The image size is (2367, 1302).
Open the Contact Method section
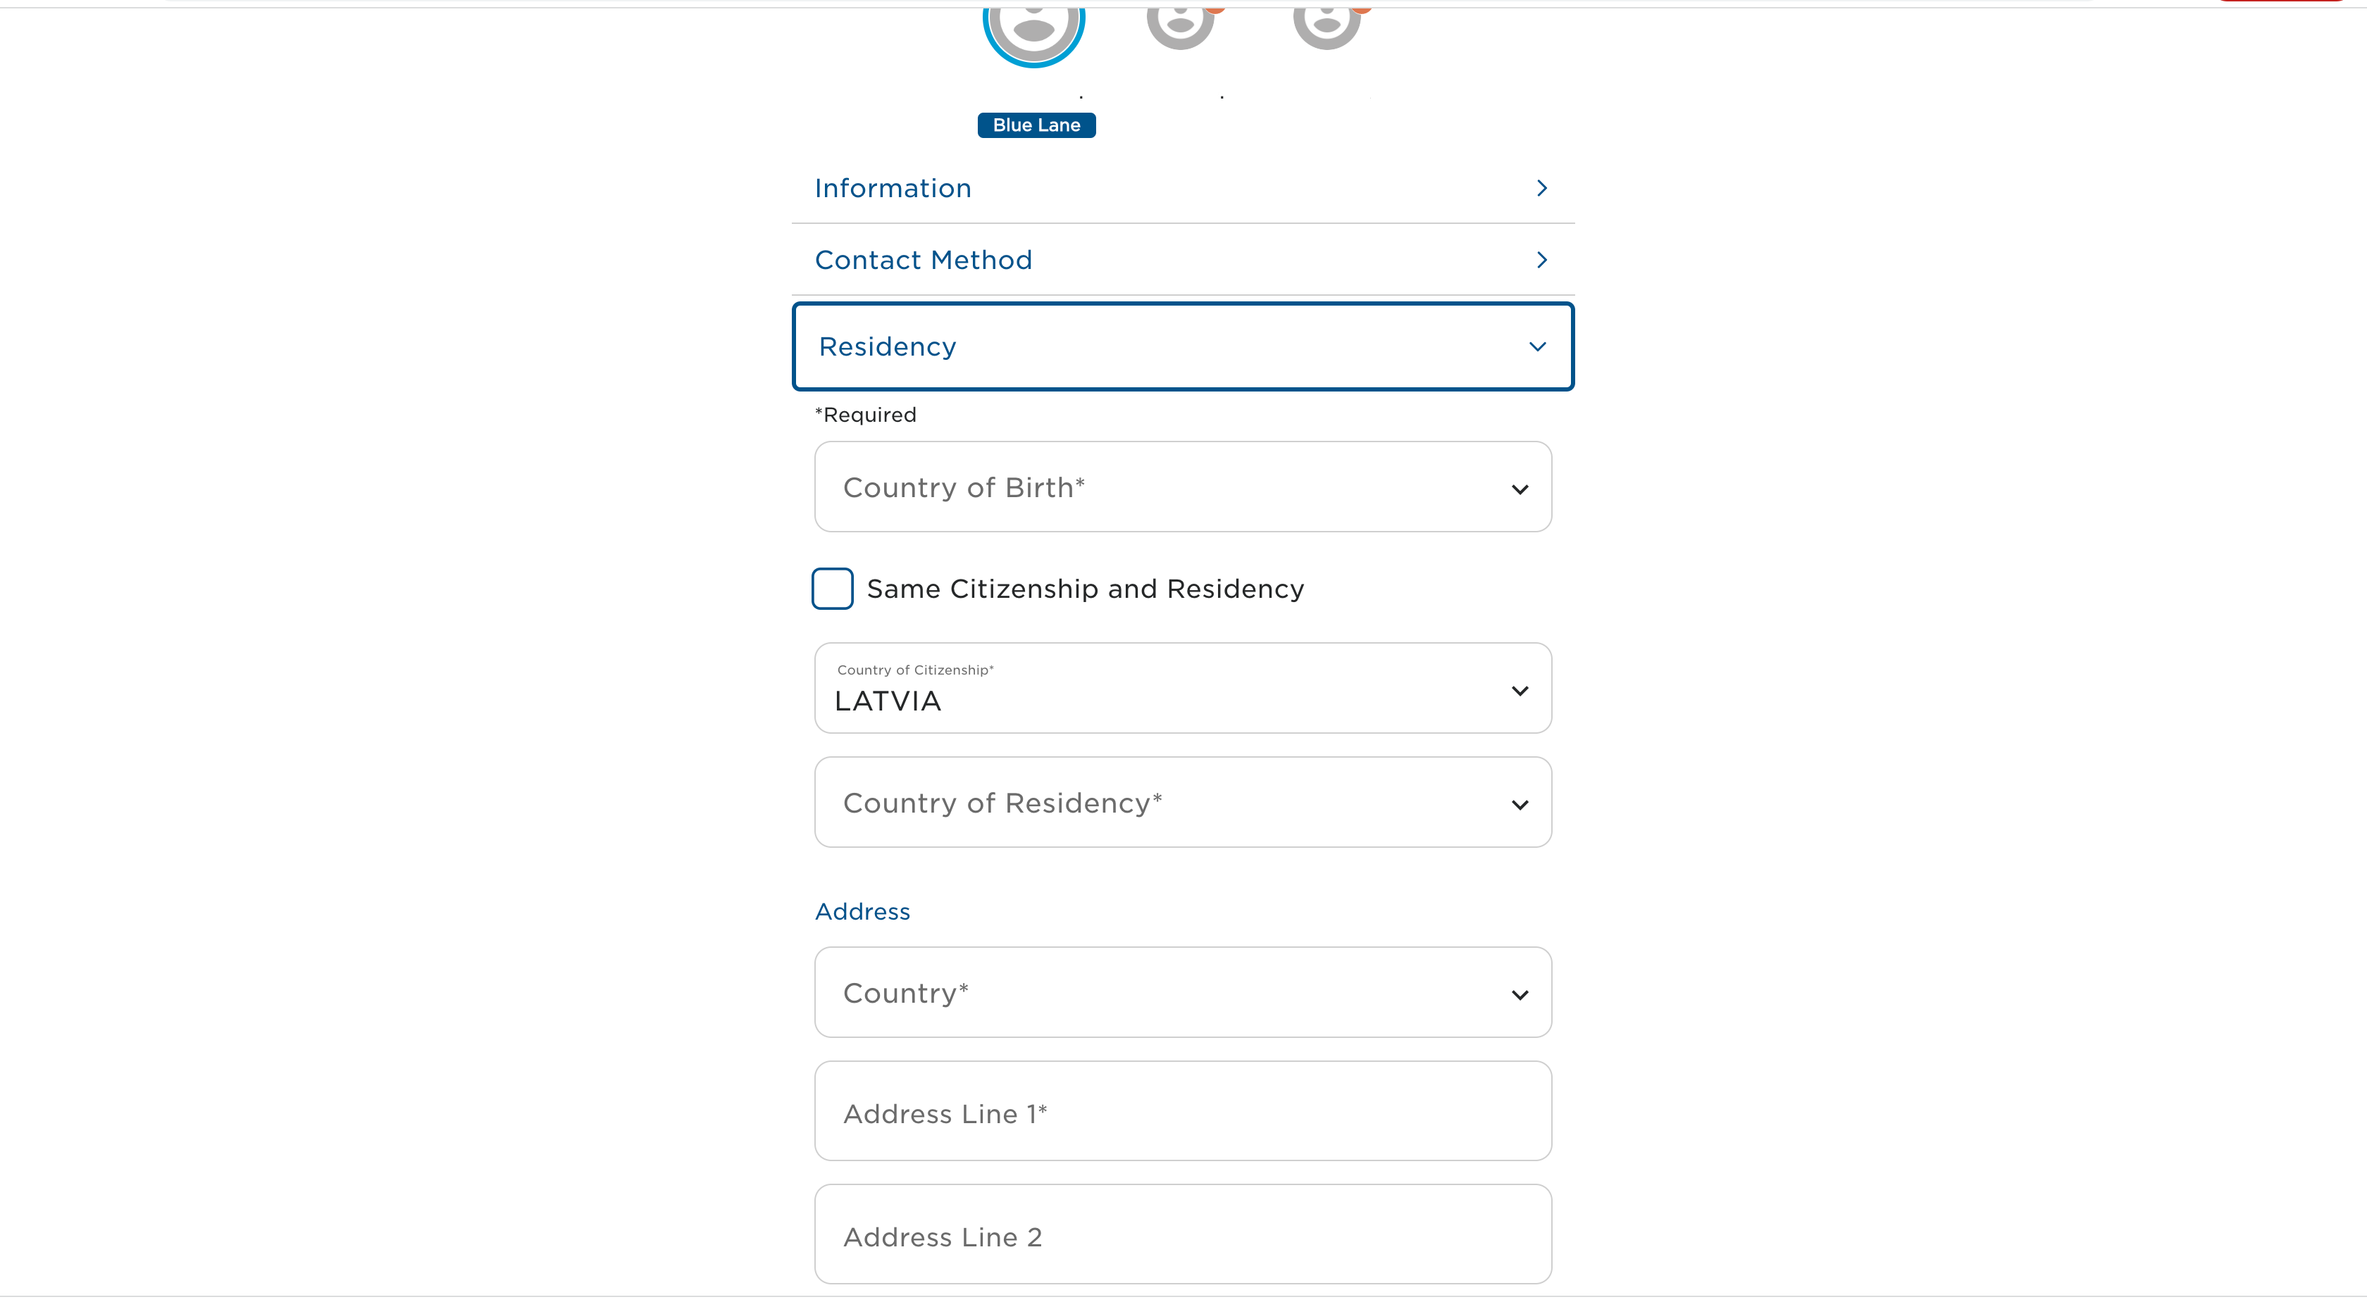(x=1182, y=258)
